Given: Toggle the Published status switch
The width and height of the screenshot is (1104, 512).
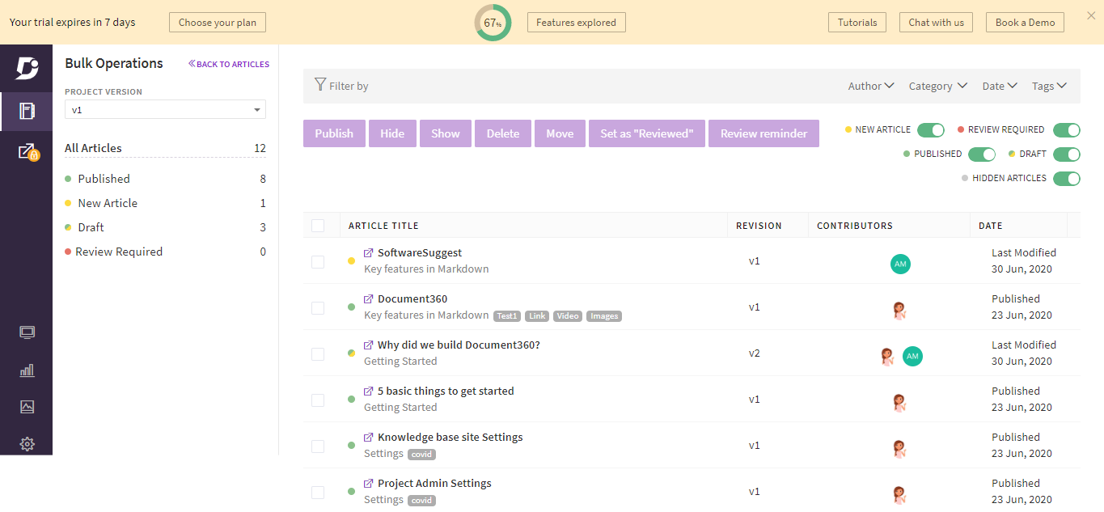Looking at the screenshot, I should (982, 154).
